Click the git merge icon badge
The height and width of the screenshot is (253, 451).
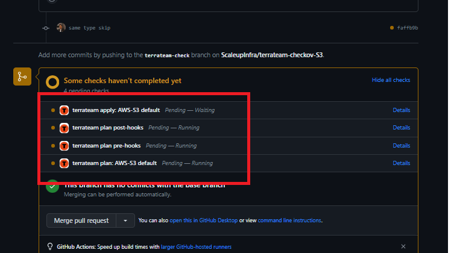click(x=22, y=77)
